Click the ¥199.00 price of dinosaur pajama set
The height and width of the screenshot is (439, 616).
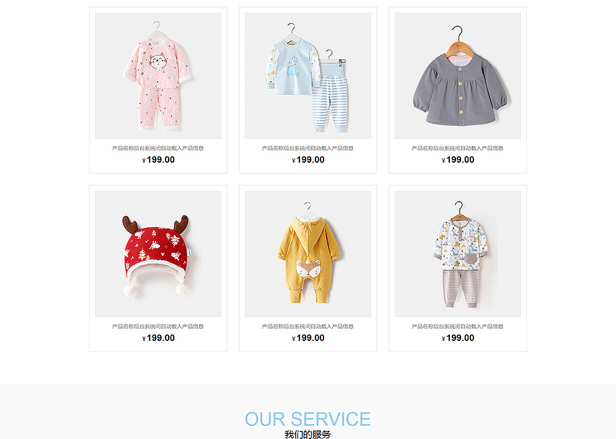pyautogui.click(x=458, y=338)
